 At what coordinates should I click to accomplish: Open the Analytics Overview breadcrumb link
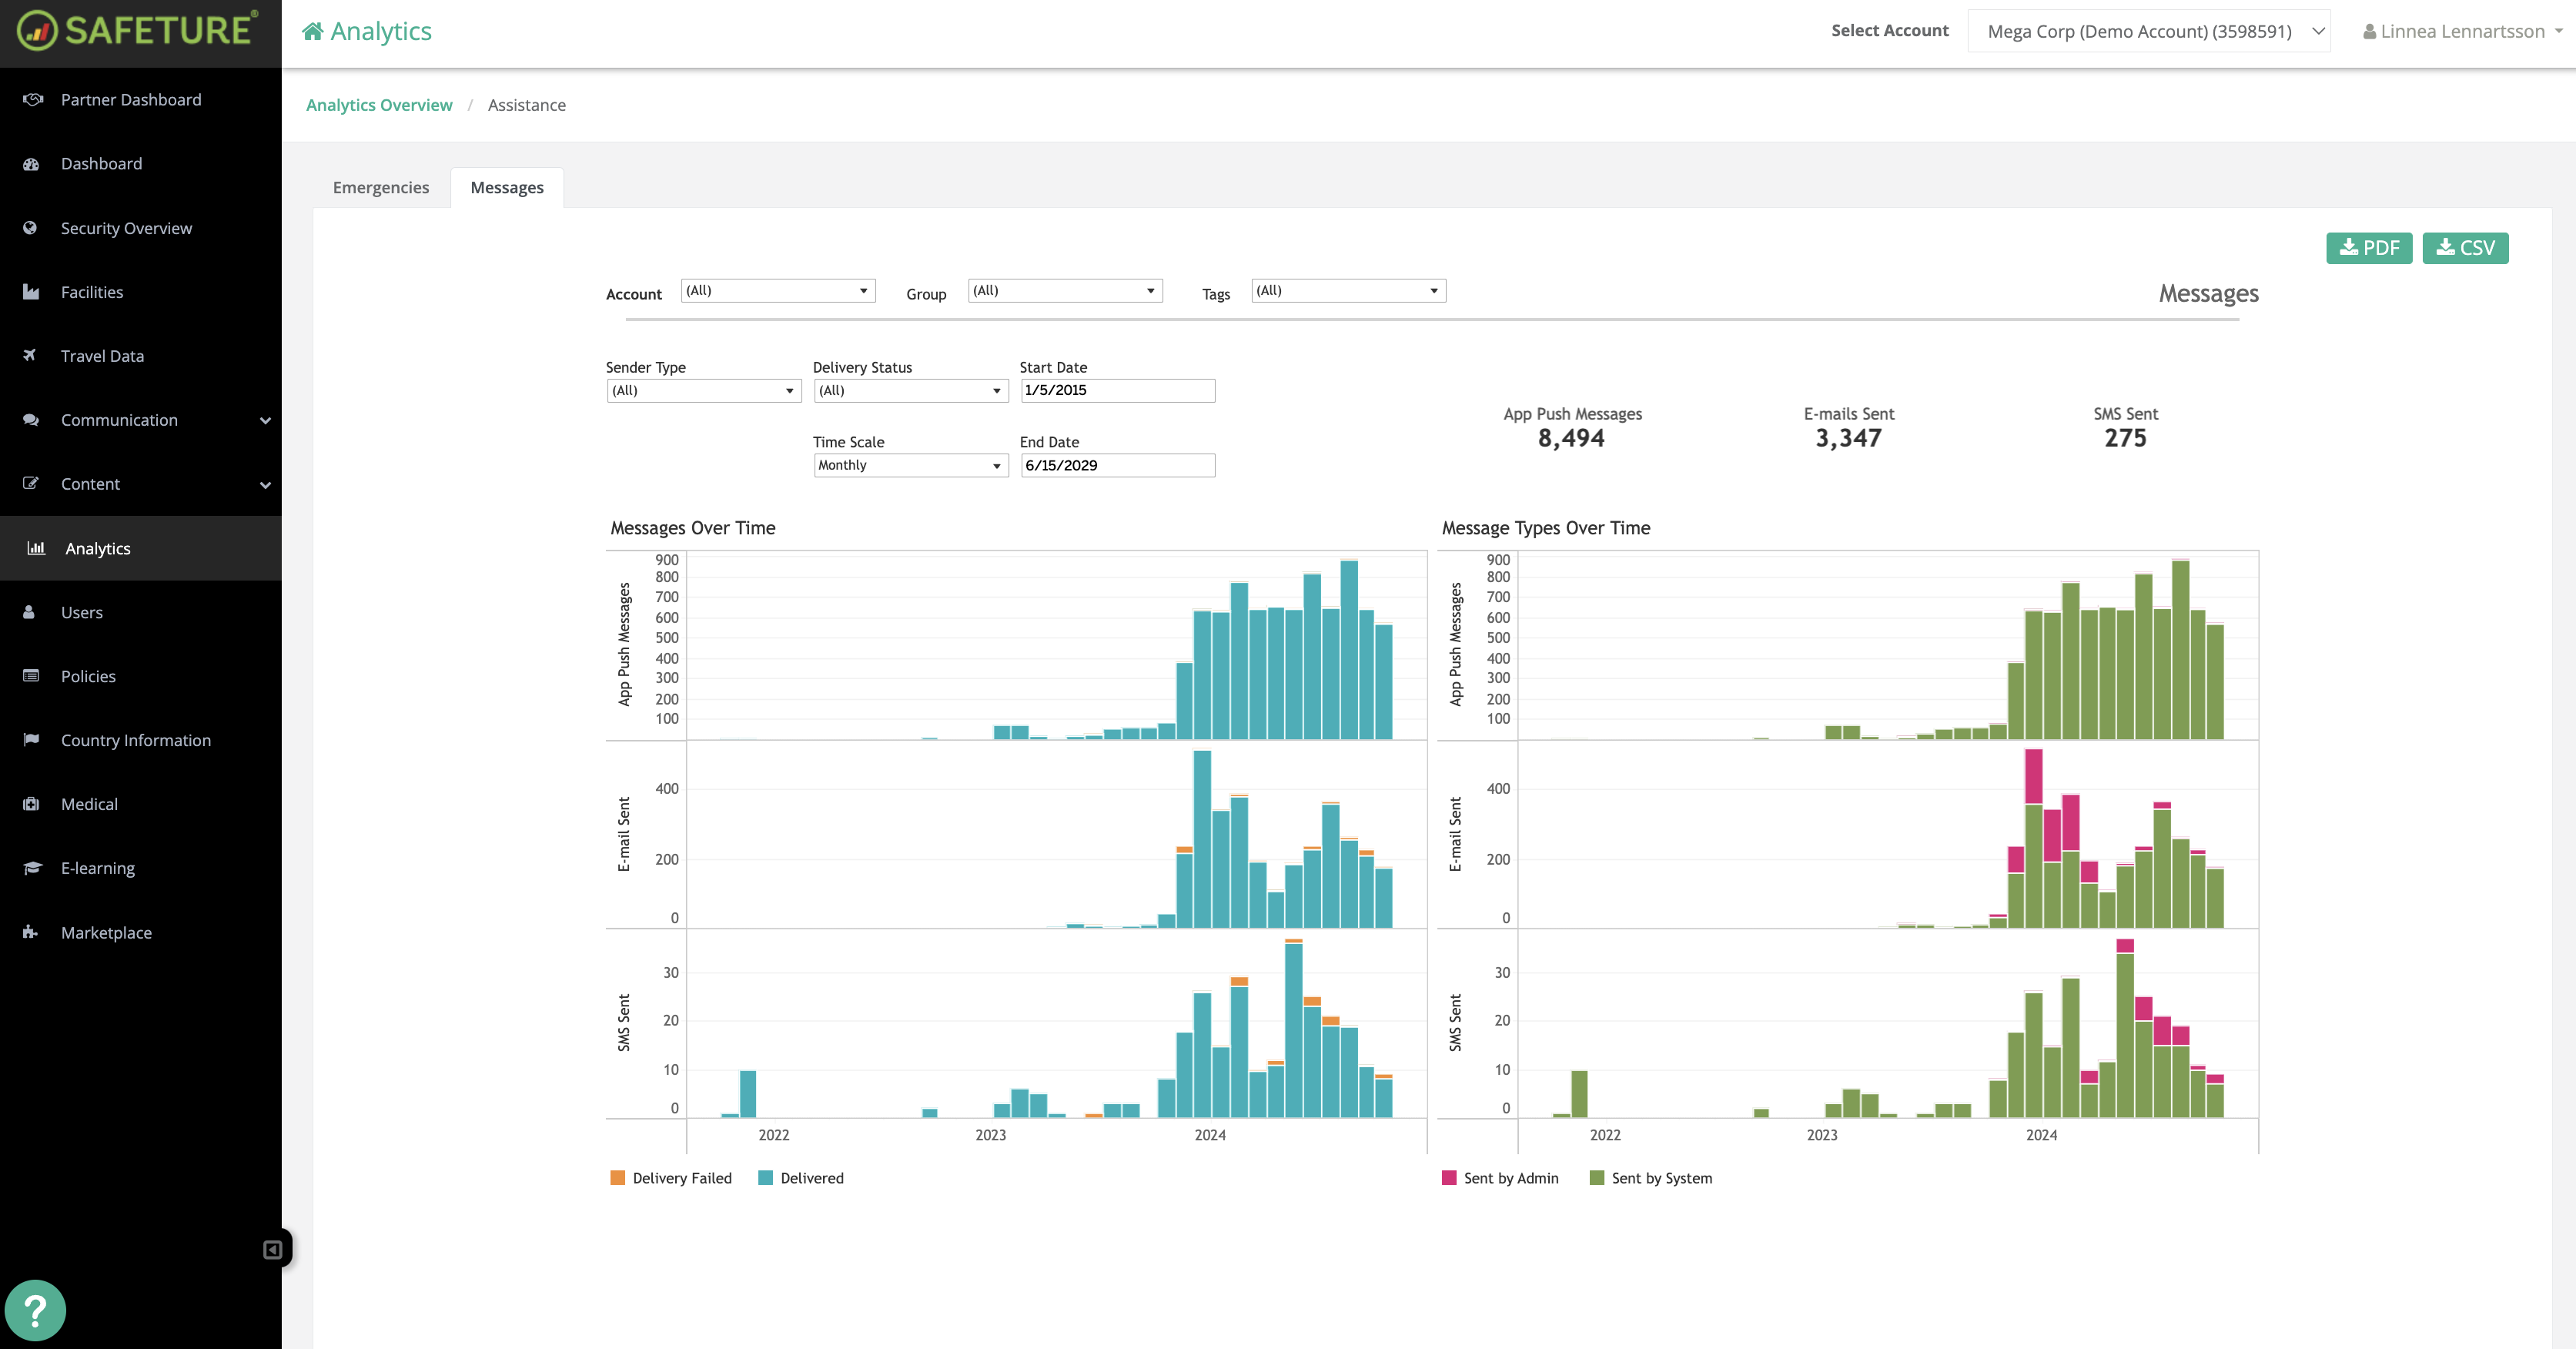[x=379, y=104]
